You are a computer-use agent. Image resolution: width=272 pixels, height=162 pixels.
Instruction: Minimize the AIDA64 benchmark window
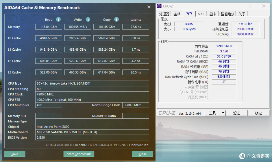click(136, 7)
